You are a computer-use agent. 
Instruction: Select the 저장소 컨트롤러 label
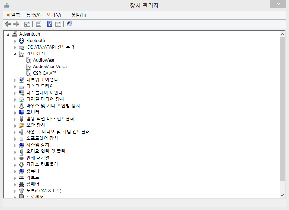pos(42,165)
